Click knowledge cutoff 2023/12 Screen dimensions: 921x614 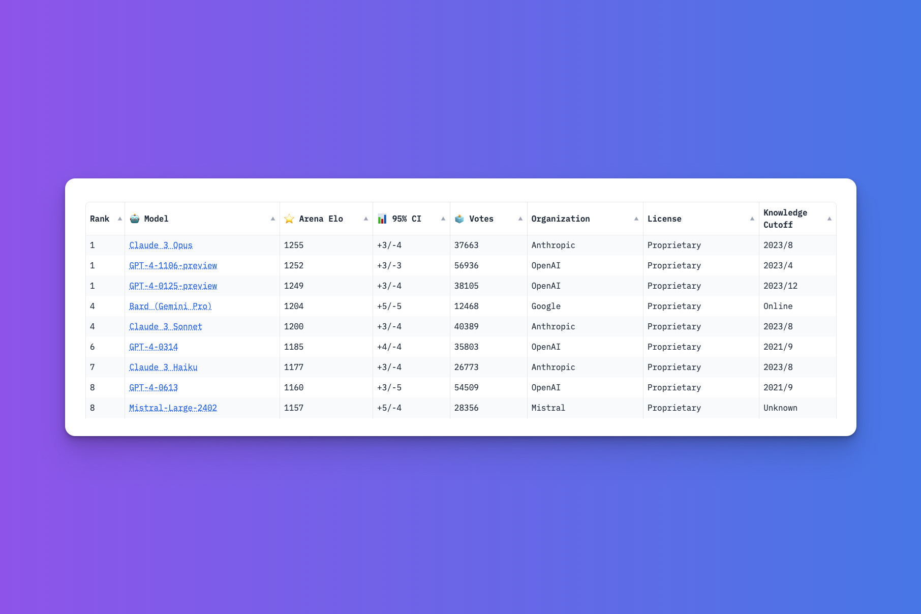781,286
